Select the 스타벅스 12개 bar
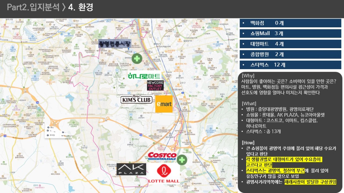The height and width of the screenshot is (193, 344). coord(291,65)
